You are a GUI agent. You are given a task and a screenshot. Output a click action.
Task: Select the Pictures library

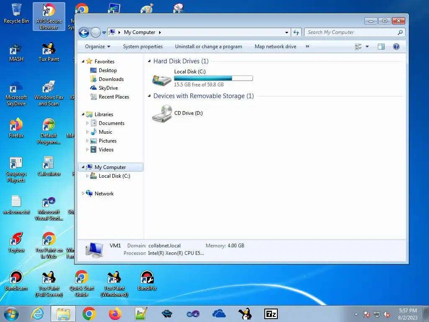(108, 141)
